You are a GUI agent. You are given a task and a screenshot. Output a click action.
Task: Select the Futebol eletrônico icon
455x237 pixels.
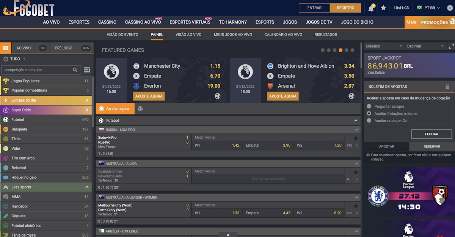6,226
